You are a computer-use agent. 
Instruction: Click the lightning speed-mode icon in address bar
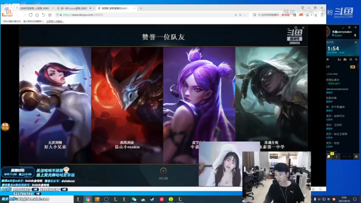point(236,15)
